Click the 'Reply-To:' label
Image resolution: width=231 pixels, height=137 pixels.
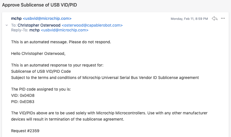point(20,30)
